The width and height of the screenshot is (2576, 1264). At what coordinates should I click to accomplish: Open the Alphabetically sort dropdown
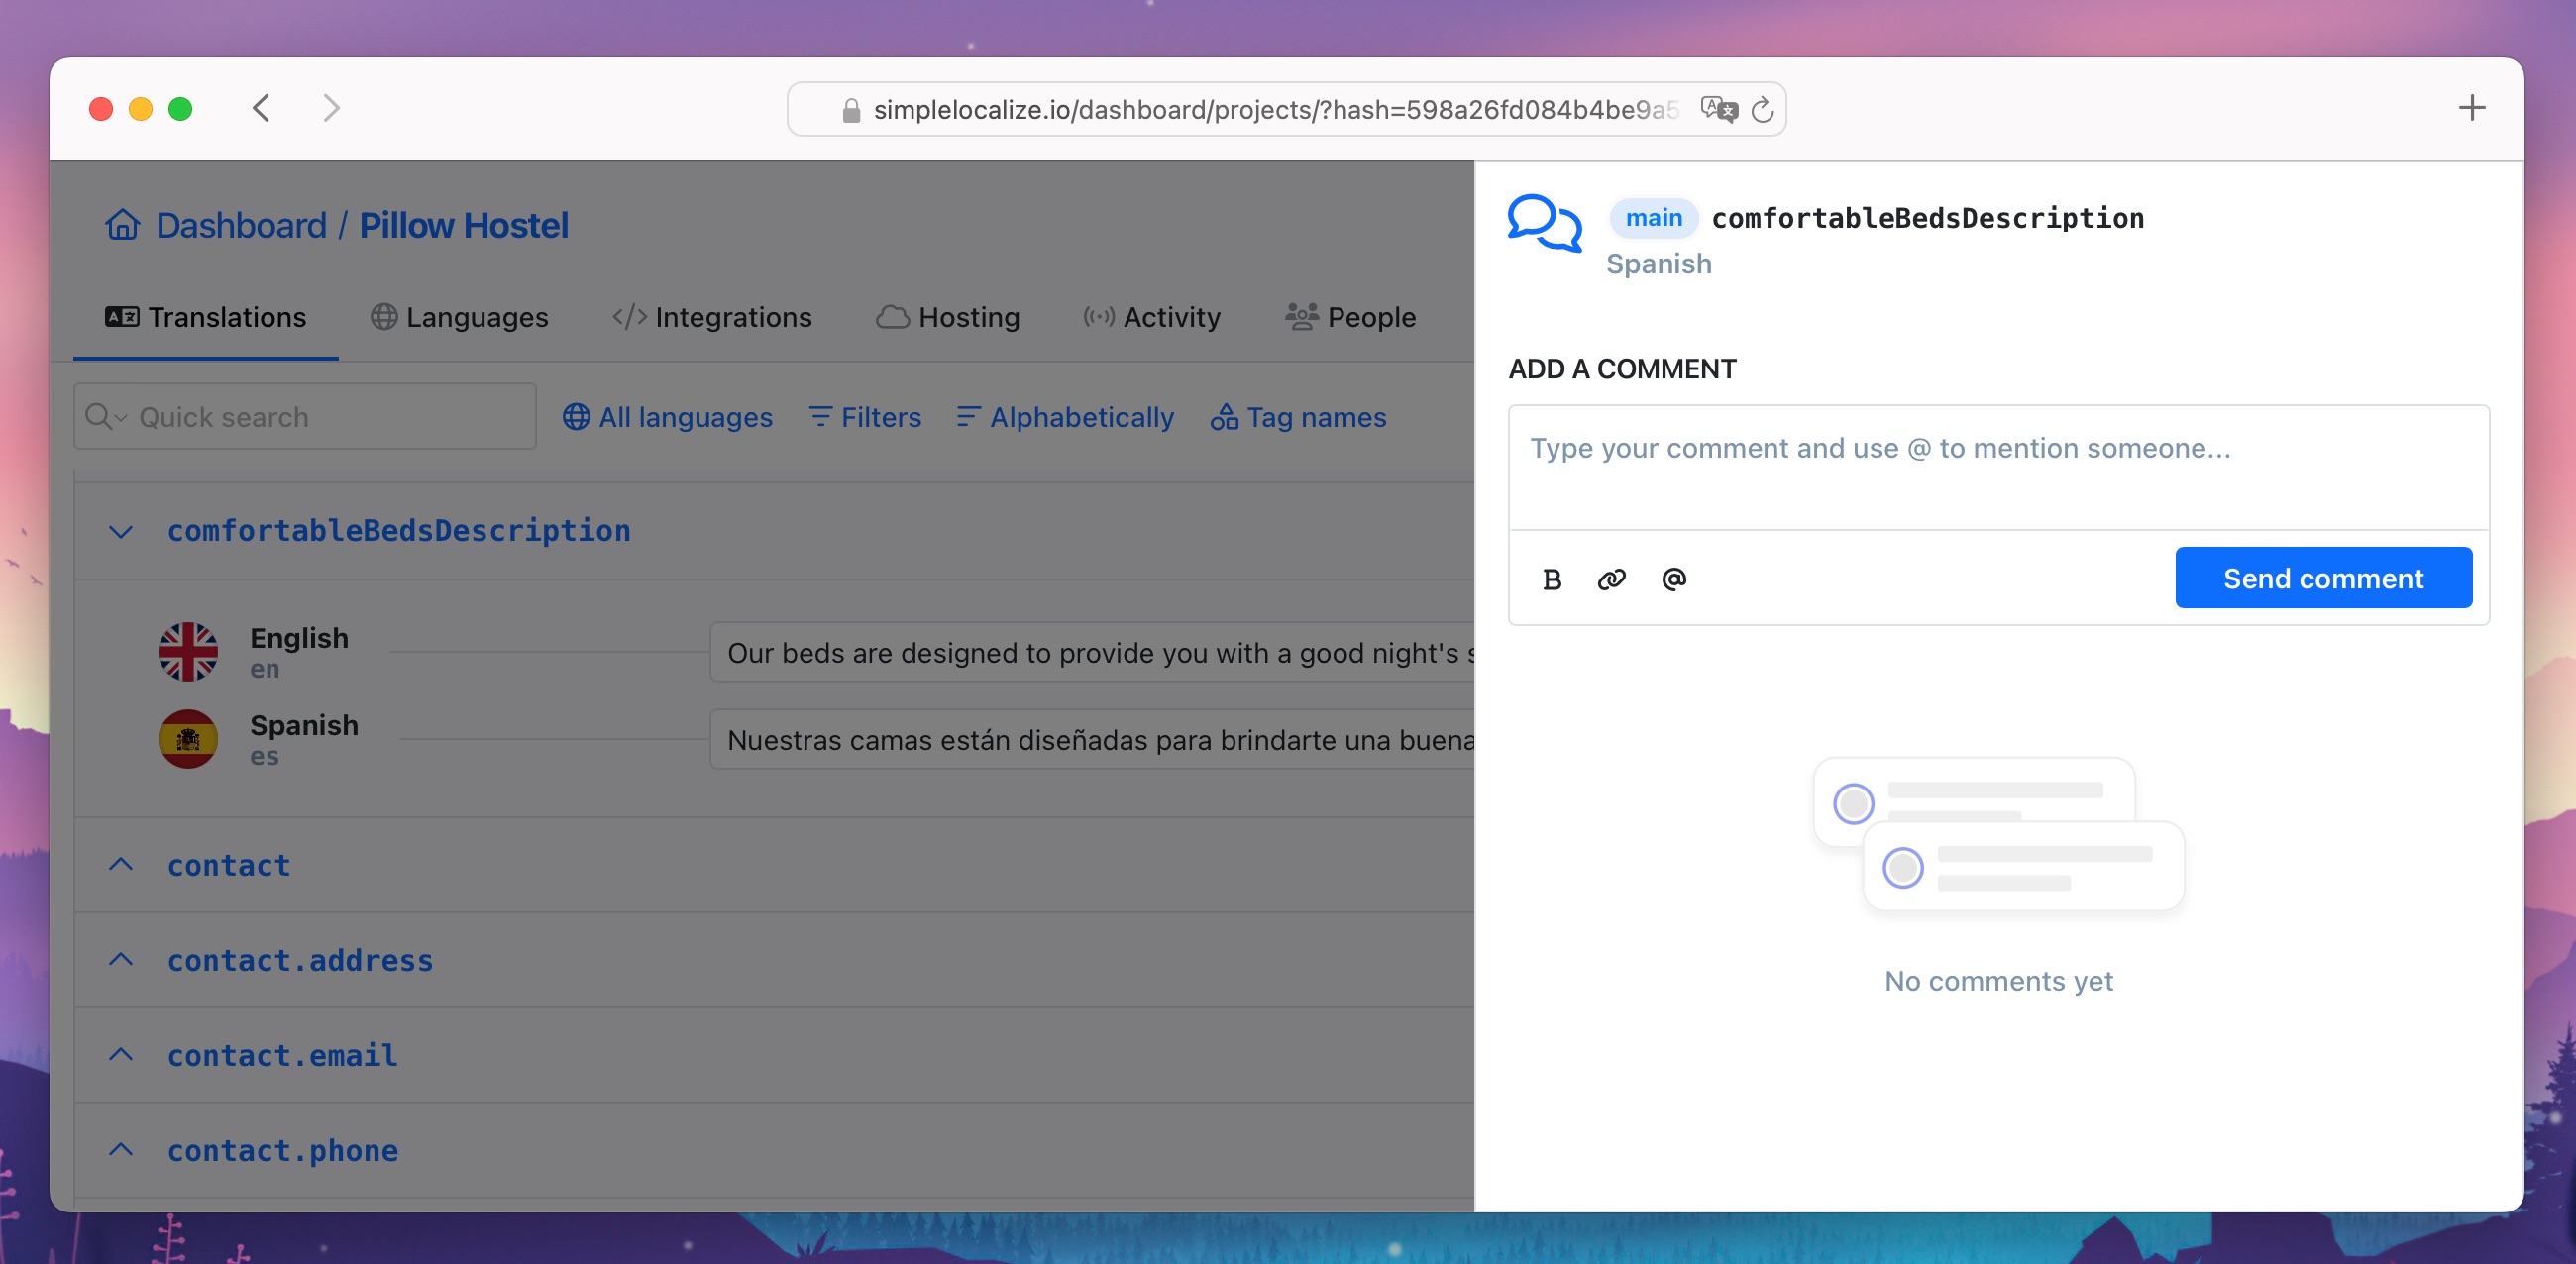pos(1064,417)
